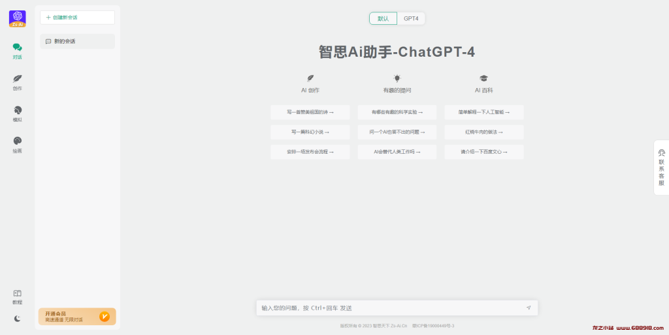
Task: Click the AI 创作 feather icon
Action: [310, 78]
